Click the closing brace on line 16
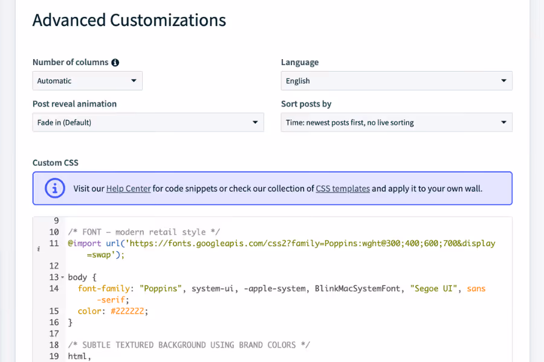This screenshot has height=362, width=544. point(70,322)
